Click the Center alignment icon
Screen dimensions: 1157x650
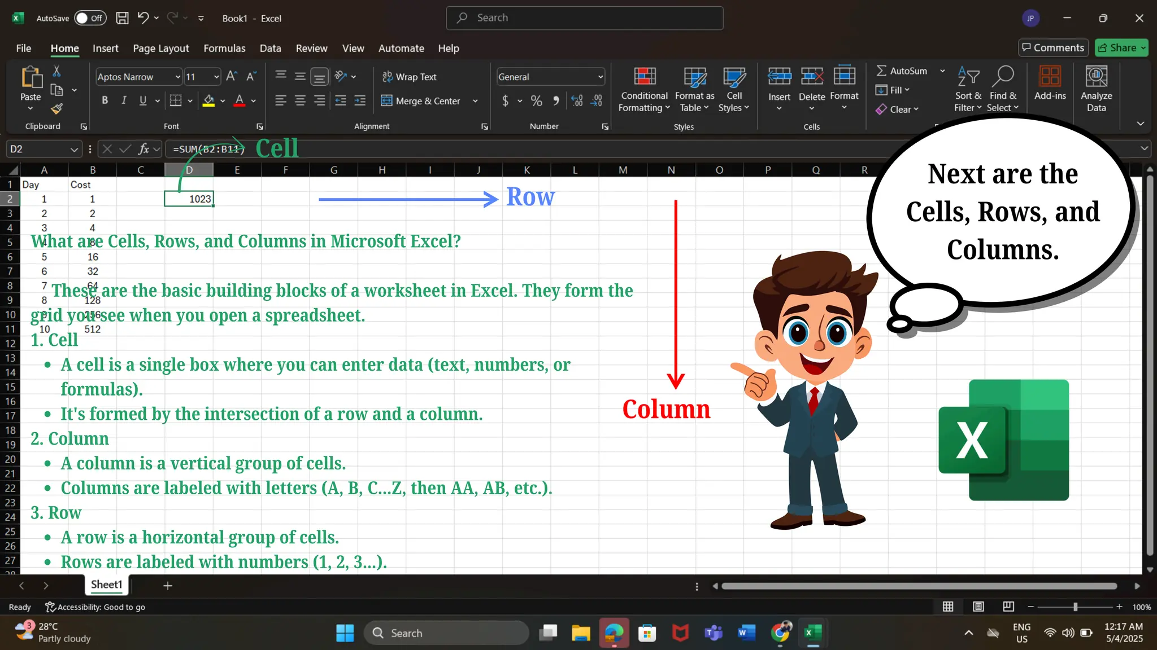coord(300,101)
